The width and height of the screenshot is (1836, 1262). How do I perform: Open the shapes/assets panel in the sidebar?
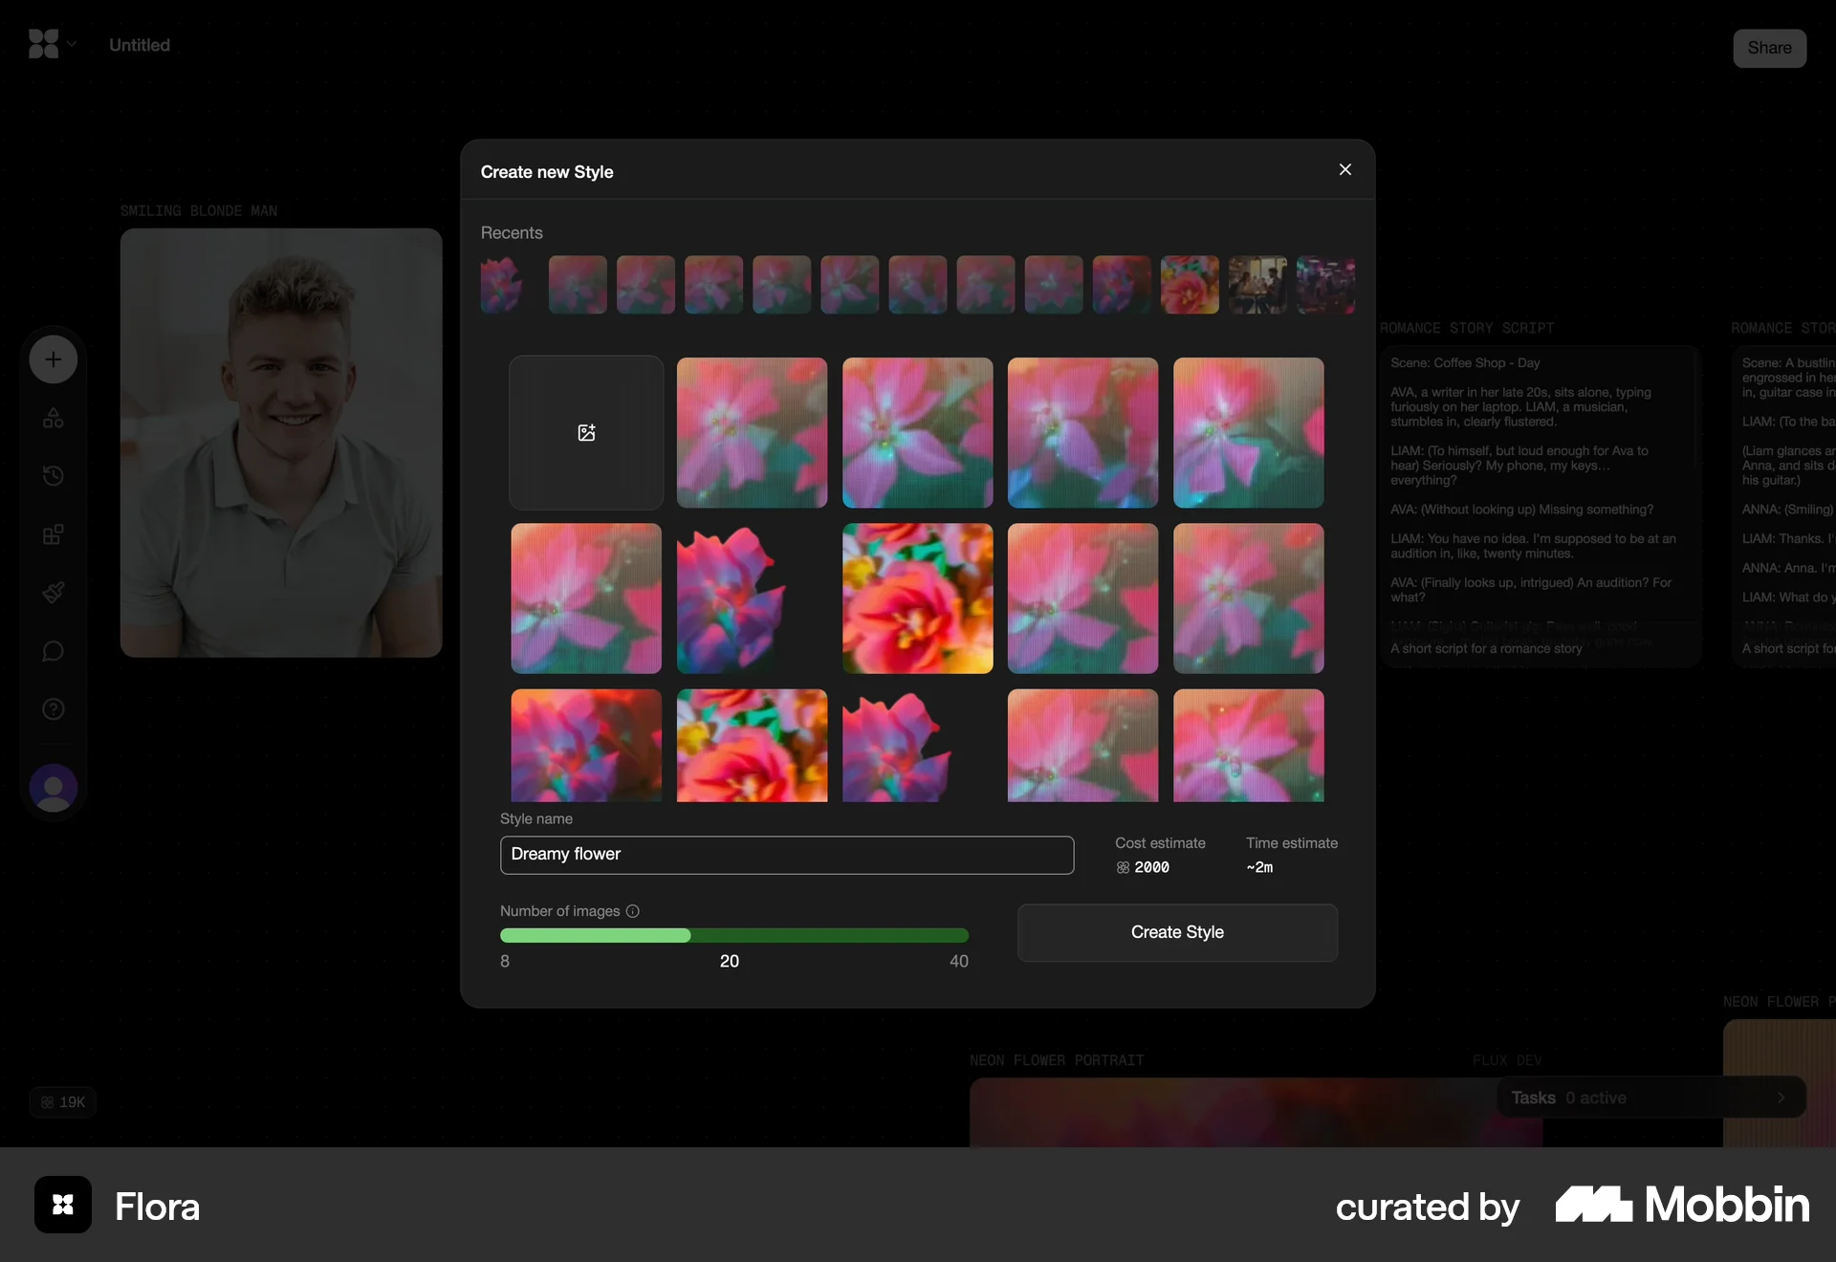tap(52, 418)
